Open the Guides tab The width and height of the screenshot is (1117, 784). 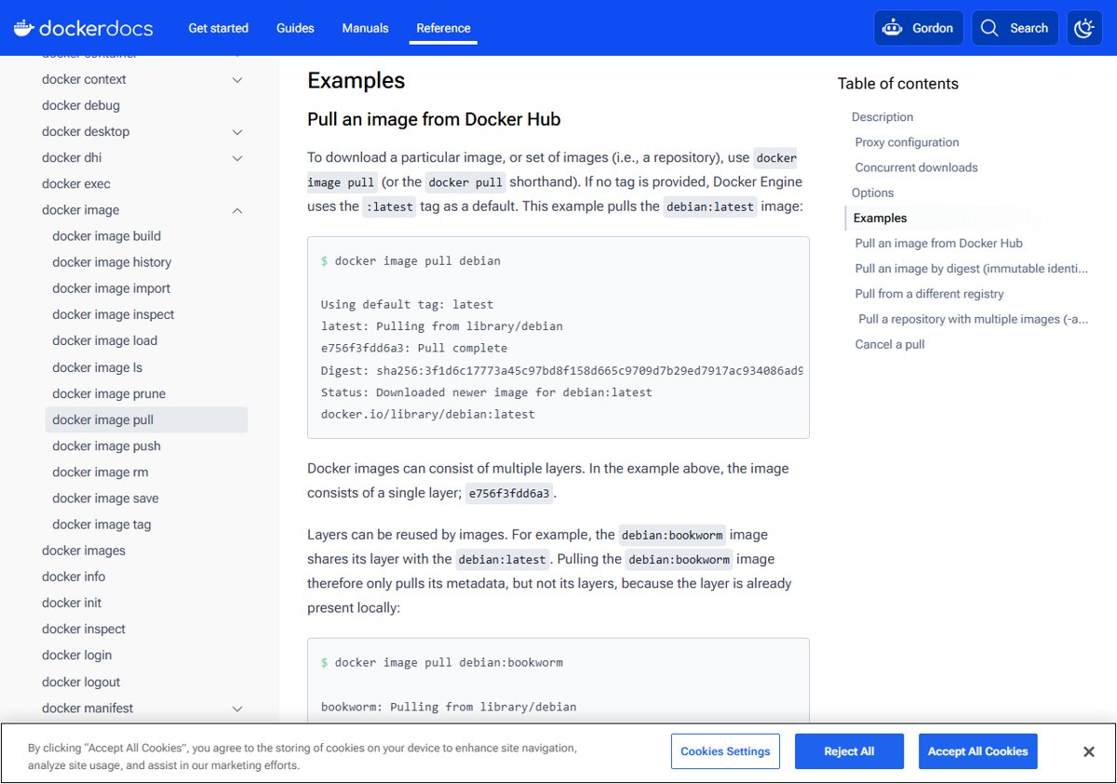coord(295,28)
